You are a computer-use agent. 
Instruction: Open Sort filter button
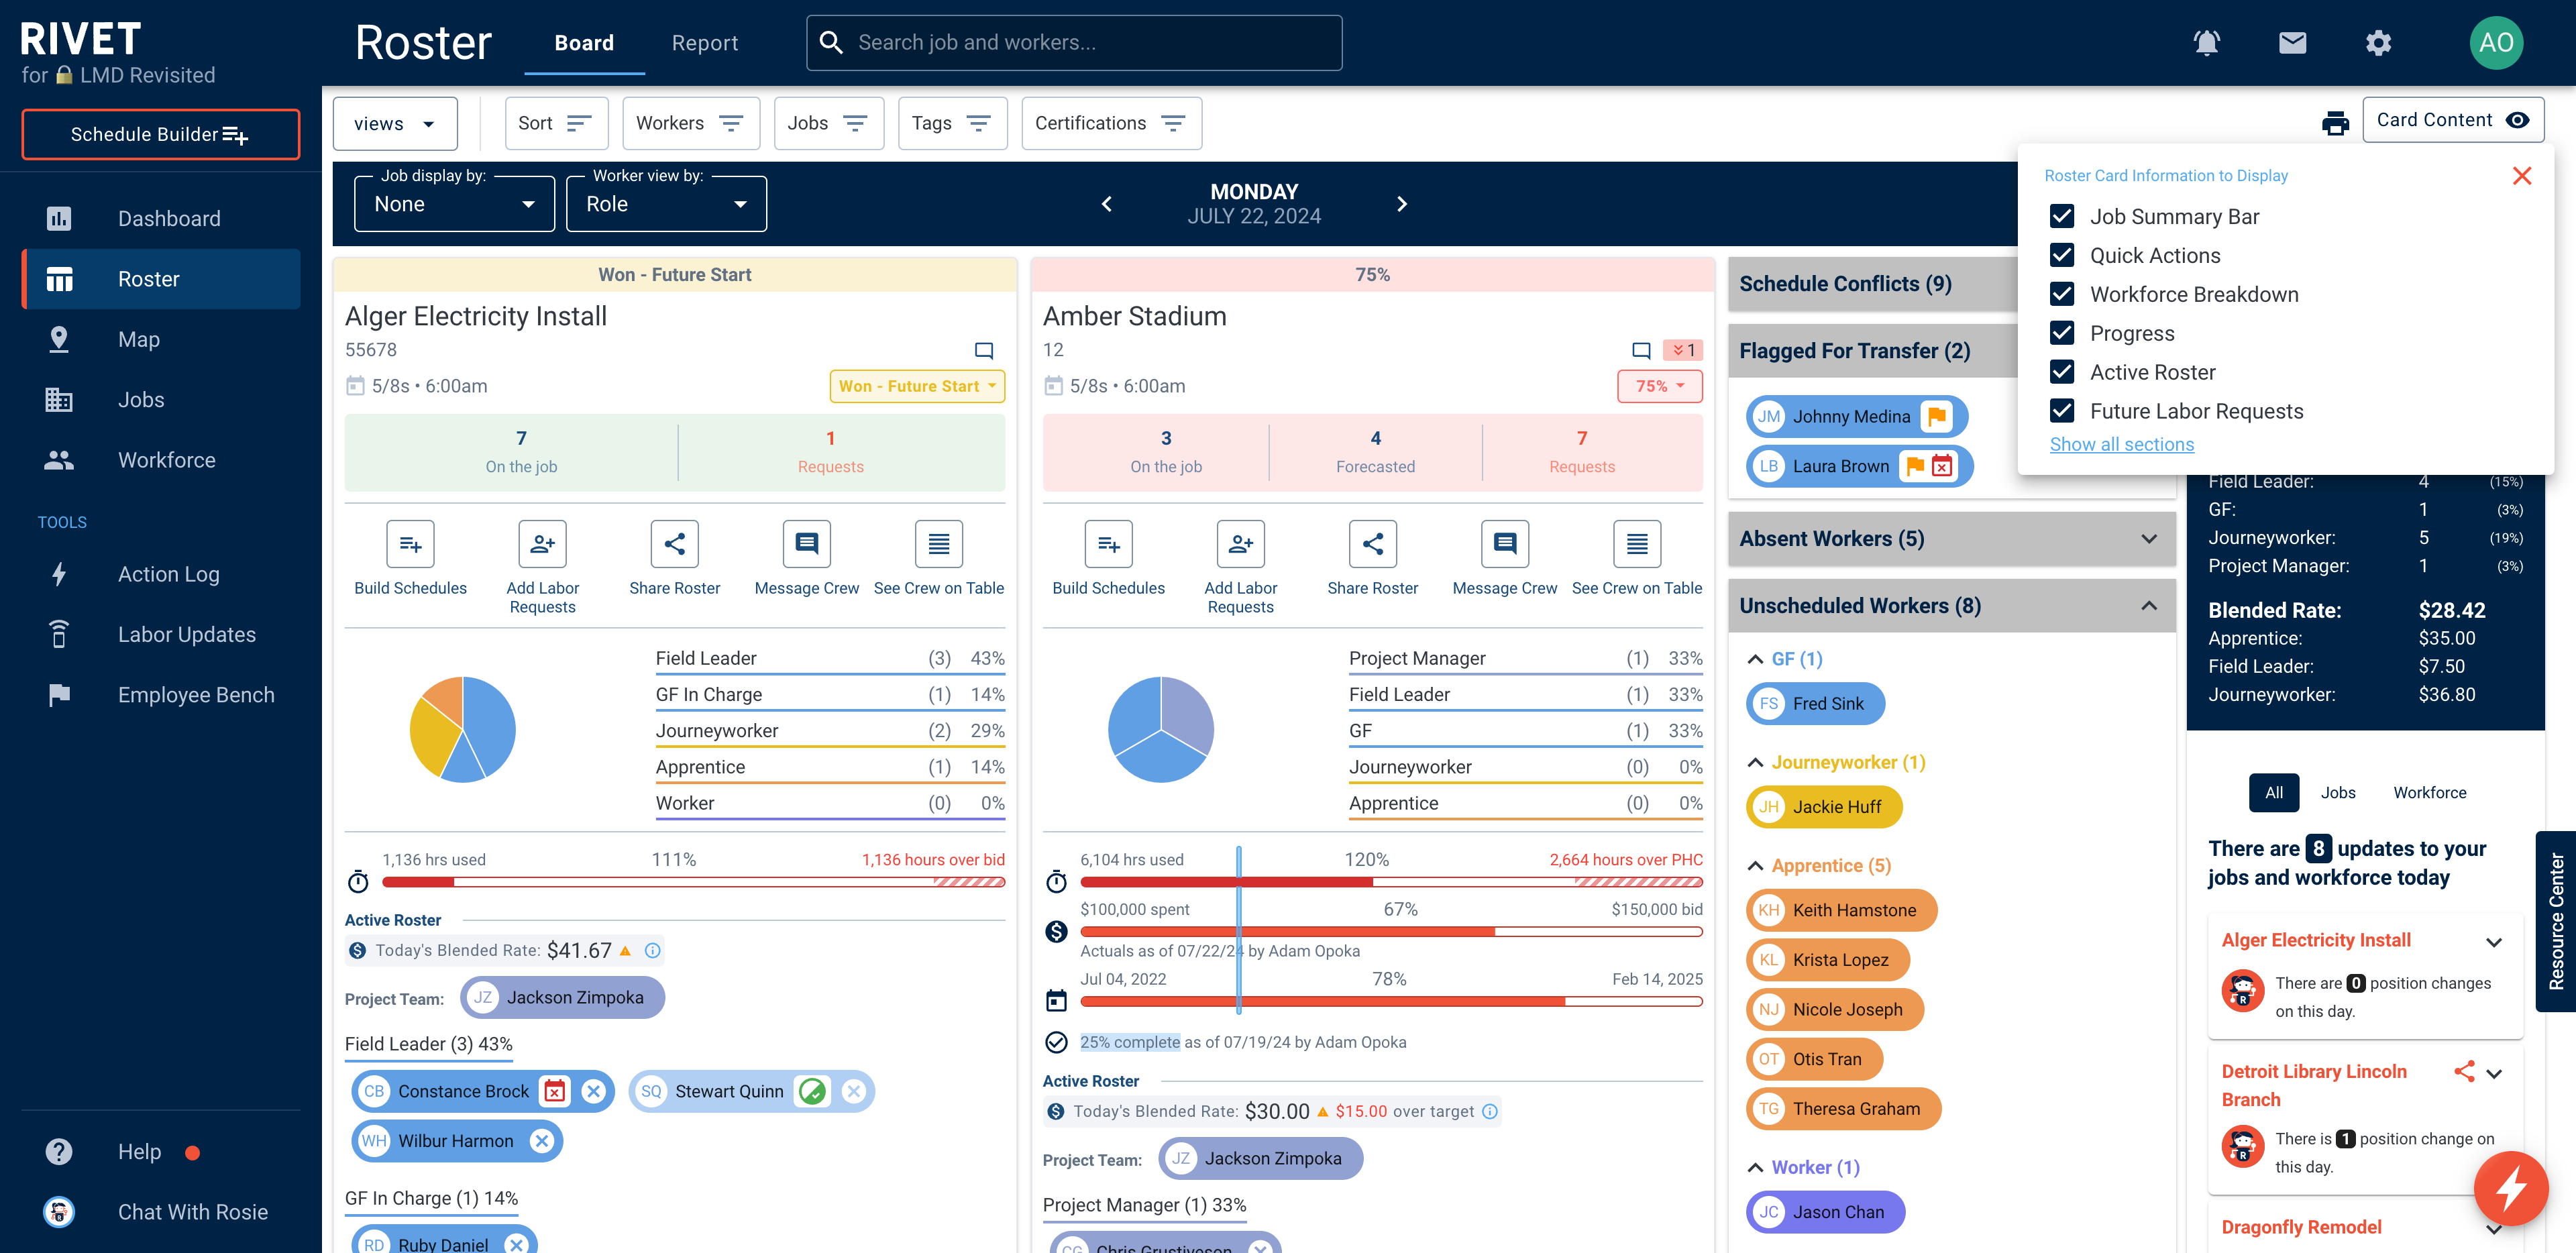point(556,123)
